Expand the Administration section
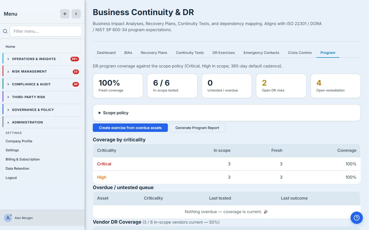The width and height of the screenshot is (369, 230). point(43,122)
